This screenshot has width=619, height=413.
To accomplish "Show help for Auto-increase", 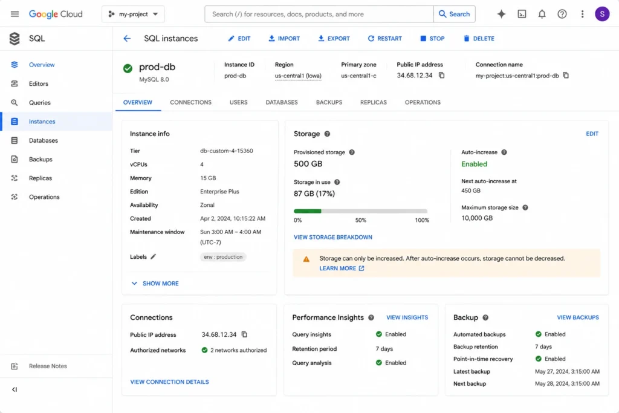I will 504,152.
